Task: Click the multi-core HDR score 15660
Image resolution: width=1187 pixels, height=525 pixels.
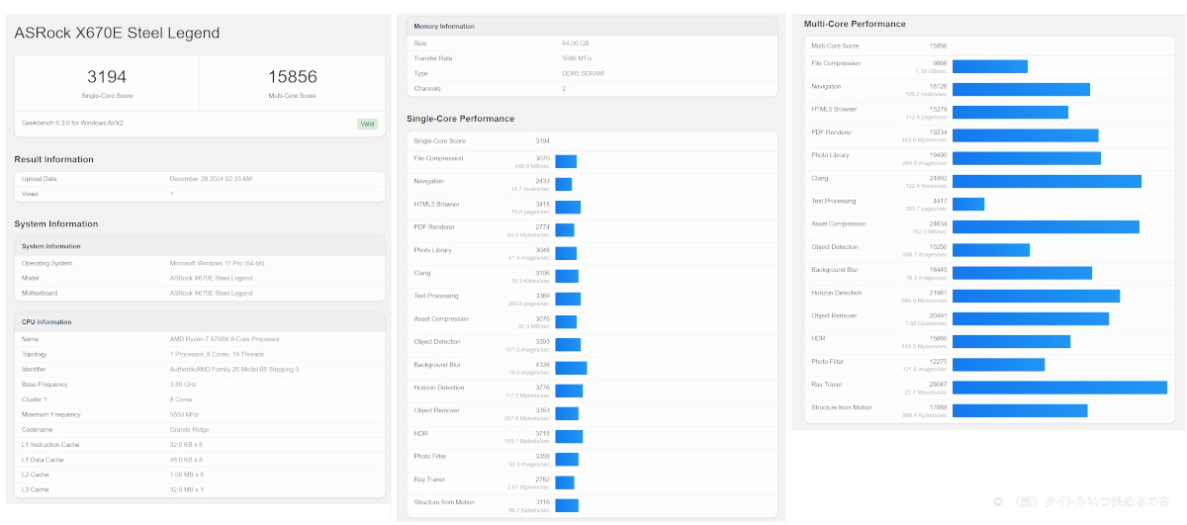Action: click(x=939, y=338)
